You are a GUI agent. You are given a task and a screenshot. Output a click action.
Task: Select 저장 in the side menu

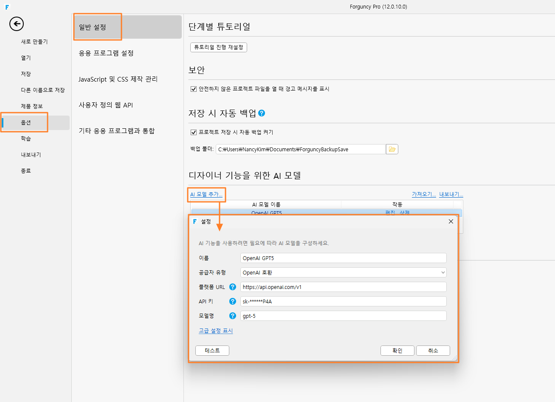(x=26, y=74)
